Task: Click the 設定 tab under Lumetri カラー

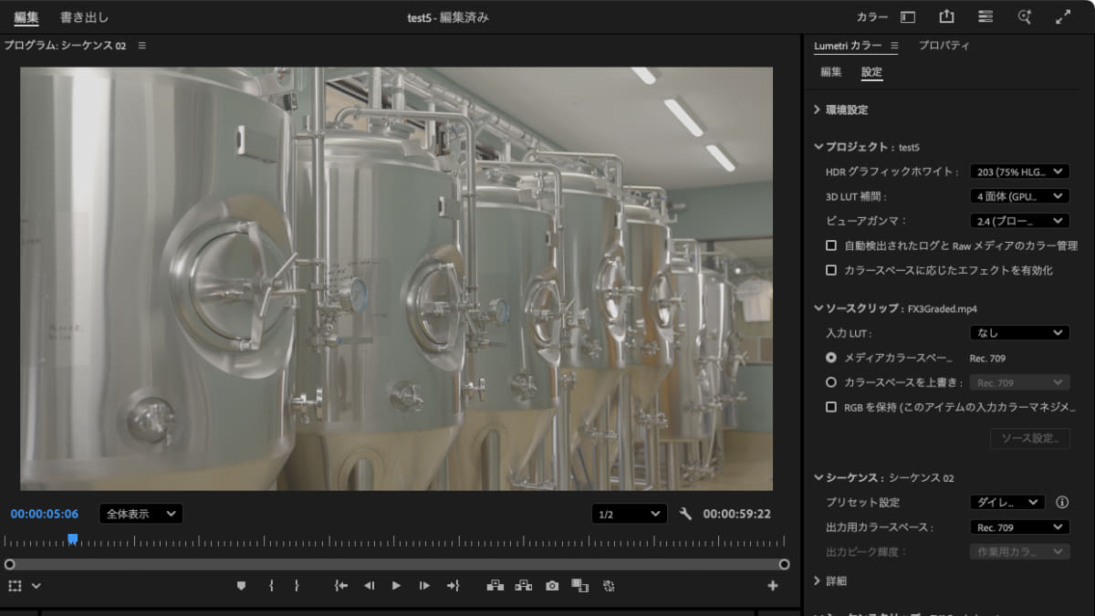Action: click(x=871, y=71)
